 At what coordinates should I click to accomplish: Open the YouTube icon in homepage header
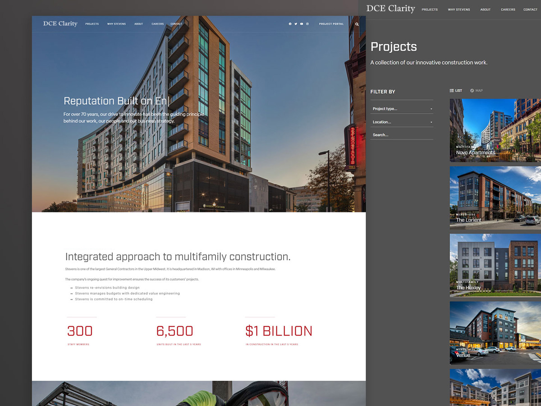(302, 24)
